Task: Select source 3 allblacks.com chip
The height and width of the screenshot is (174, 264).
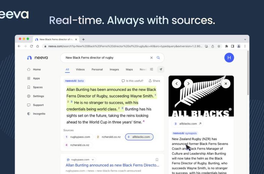Action: (139, 137)
